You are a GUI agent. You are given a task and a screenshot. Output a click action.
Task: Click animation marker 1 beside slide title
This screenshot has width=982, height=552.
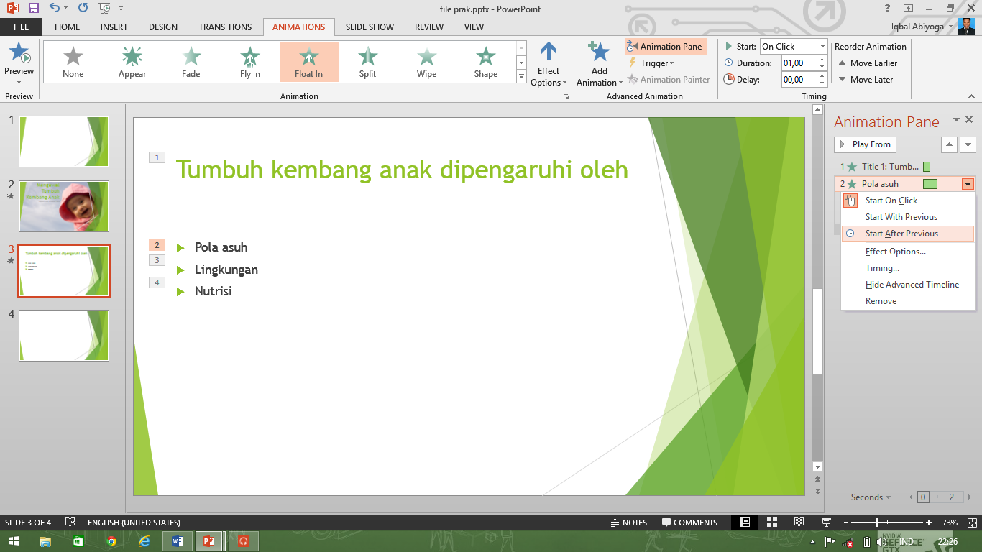coord(157,157)
